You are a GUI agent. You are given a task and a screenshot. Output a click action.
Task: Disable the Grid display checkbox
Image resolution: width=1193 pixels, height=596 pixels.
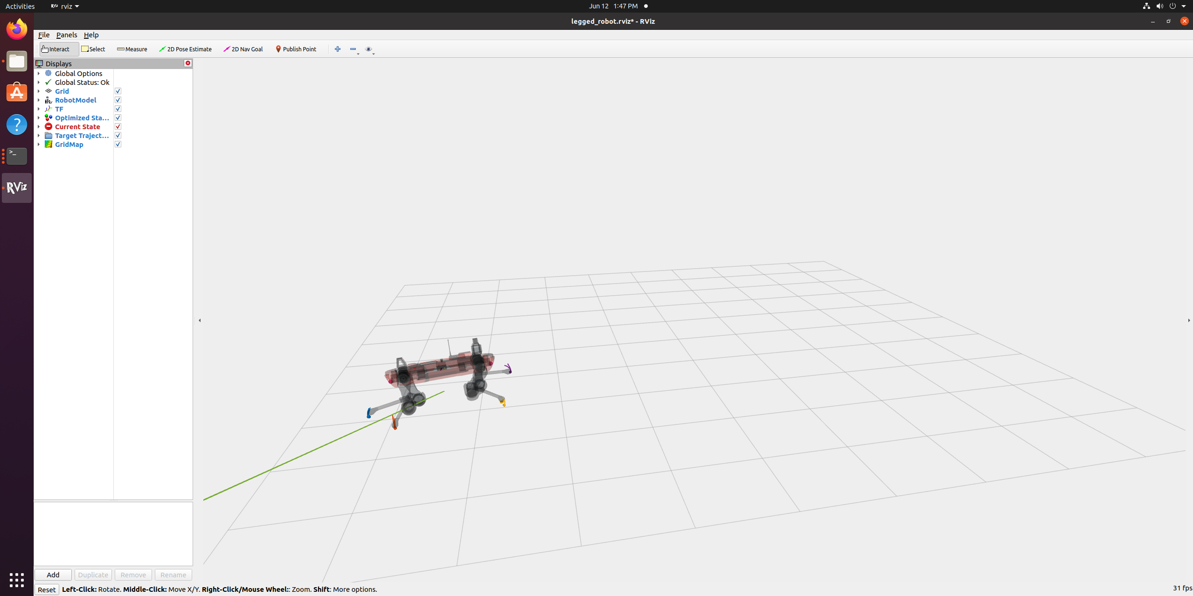118,91
